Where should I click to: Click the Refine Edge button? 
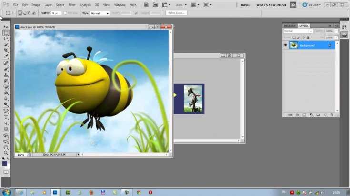(176, 13)
